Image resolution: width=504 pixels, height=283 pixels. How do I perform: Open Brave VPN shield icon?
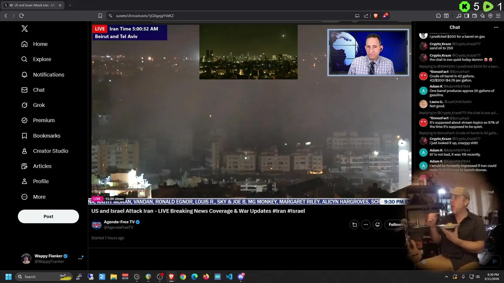[490, 16]
